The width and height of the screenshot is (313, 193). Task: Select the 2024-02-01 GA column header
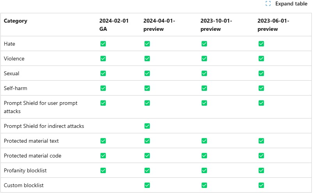pos(114,25)
